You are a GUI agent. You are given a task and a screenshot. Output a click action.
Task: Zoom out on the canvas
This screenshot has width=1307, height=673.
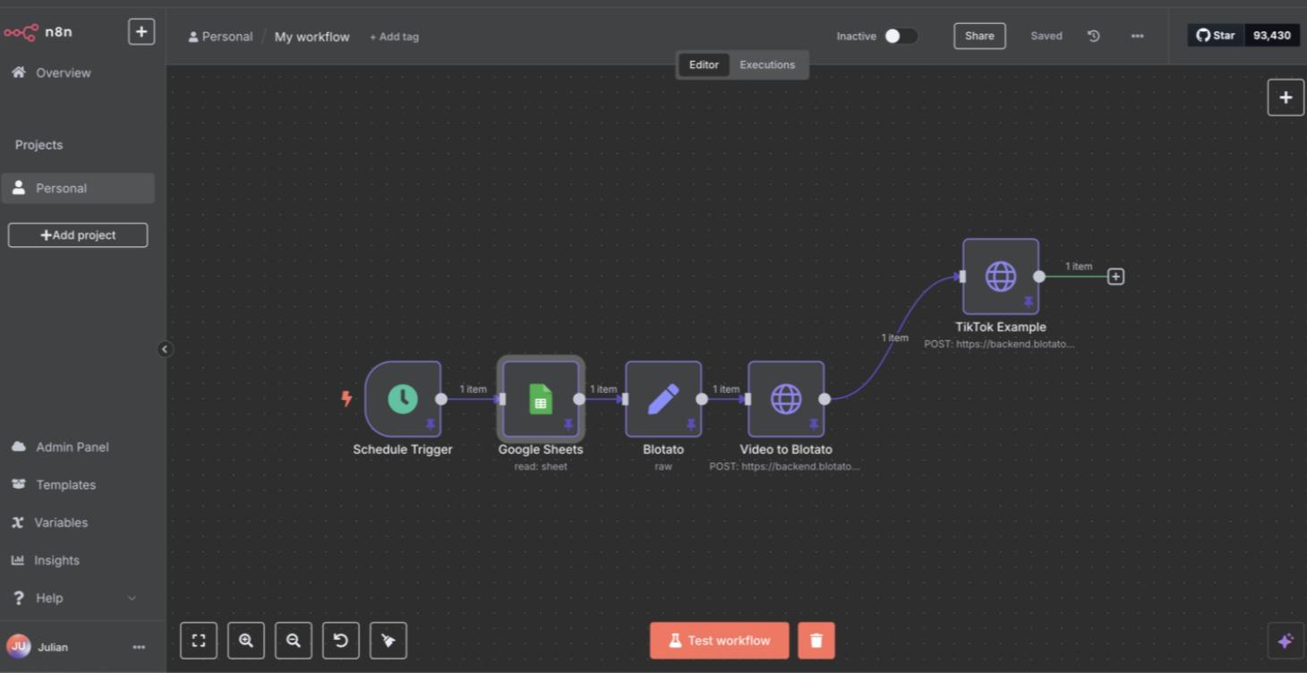(x=294, y=641)
